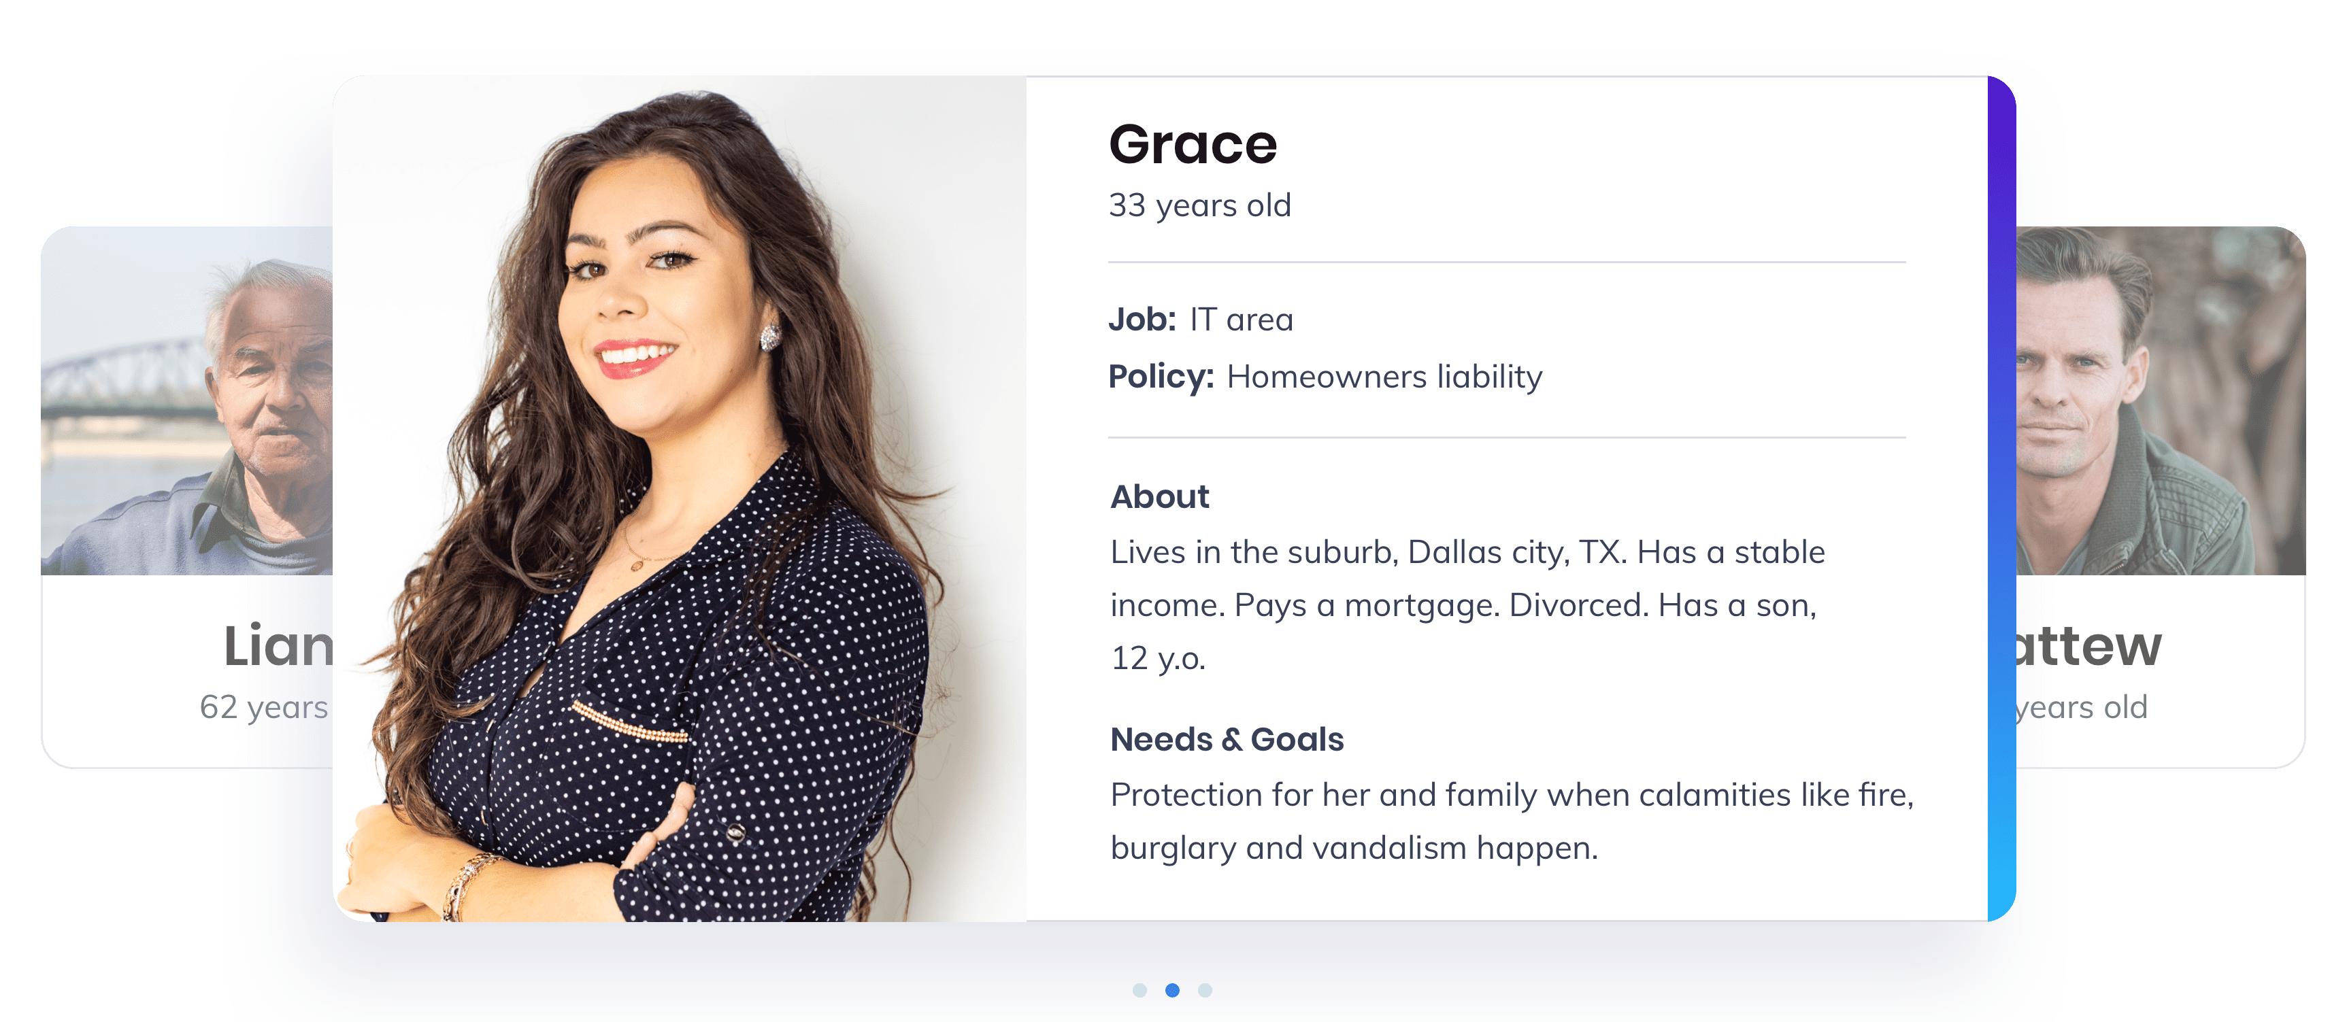Click the third carousel pagination dot
Screen dimensions: 2347x1022
point(1205,990)
